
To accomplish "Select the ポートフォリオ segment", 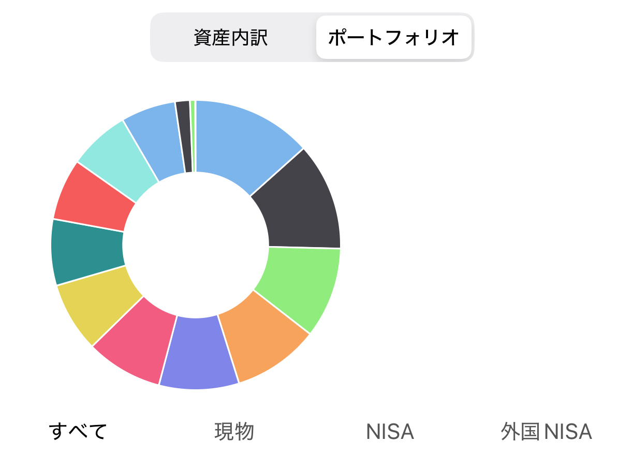I will point(394,38).
